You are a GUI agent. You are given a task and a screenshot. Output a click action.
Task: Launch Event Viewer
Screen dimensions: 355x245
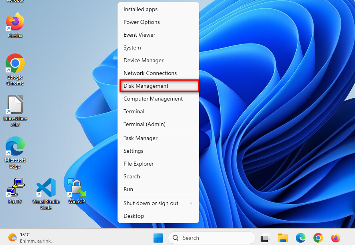pos(139,35)
